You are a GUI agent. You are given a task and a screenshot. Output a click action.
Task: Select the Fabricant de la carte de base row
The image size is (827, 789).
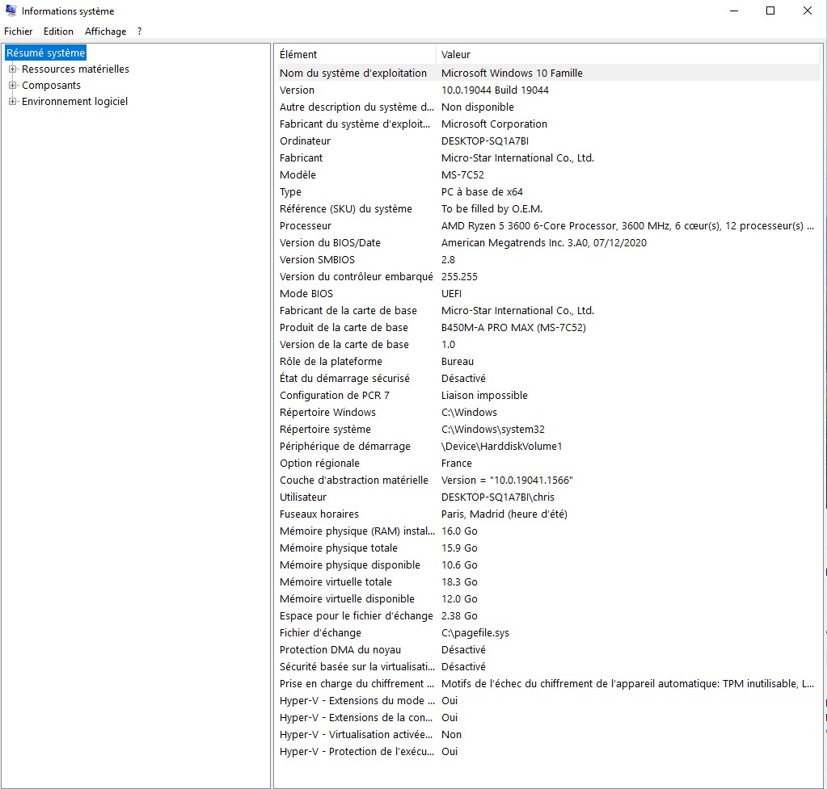point(549,310)
